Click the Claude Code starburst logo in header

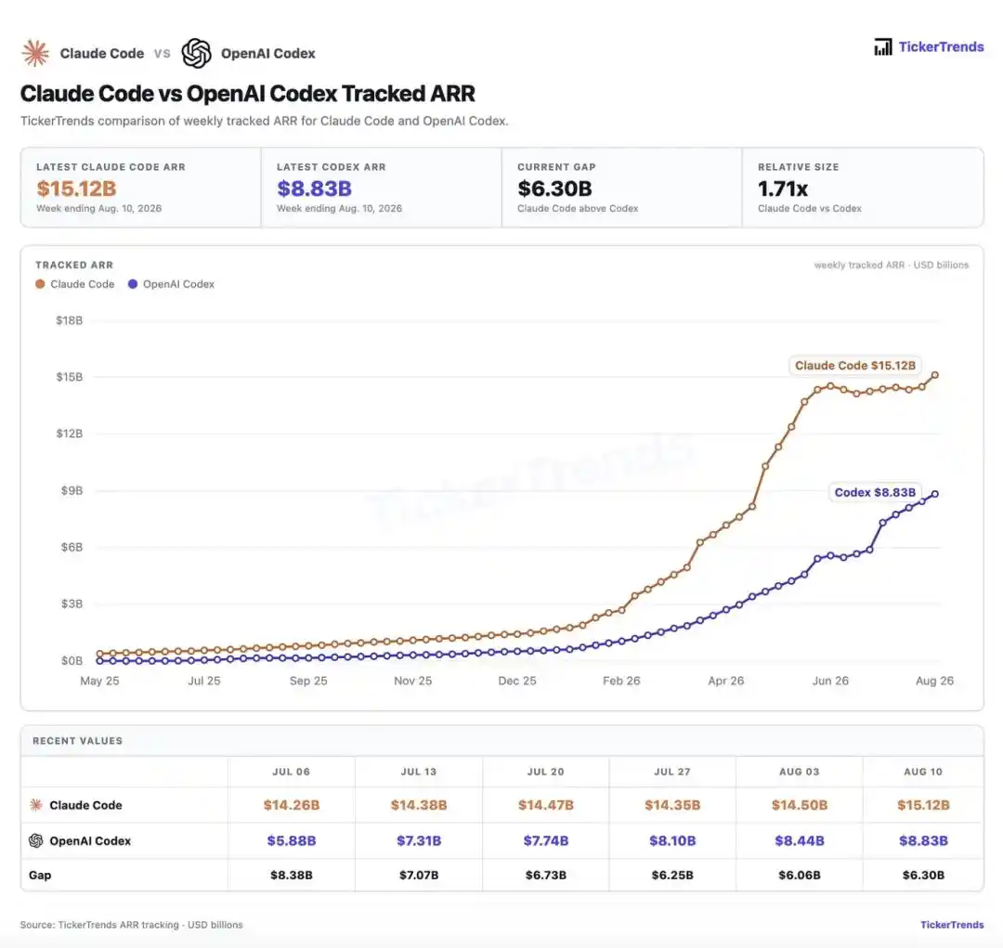click(35, 53)
